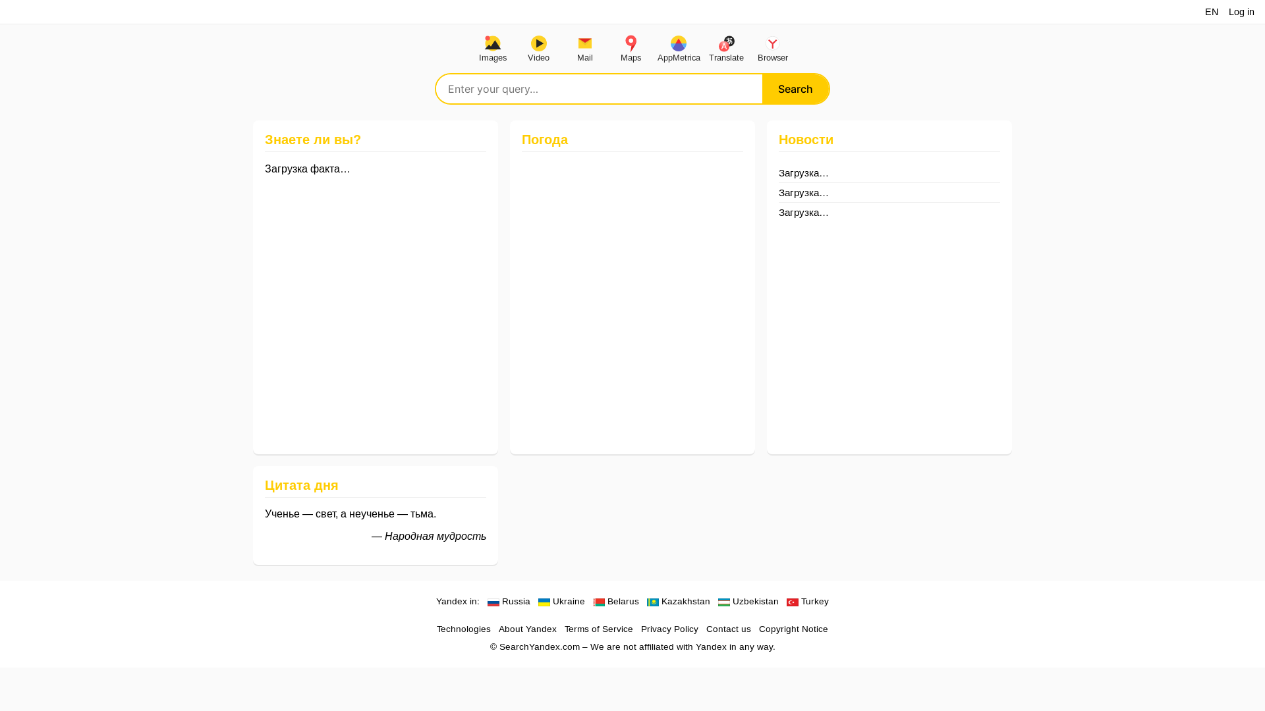This screenshot has height=711, width=1265.
Task: Open the Translate icon
Action: [726, 43]
